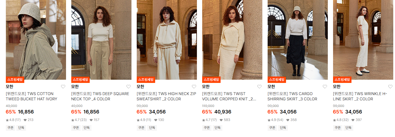Like the TWS Cotton Tweed Bucket Hat heart icon
Image resolution: width=395 pixels, height=137 pixels.
point(63,87)
